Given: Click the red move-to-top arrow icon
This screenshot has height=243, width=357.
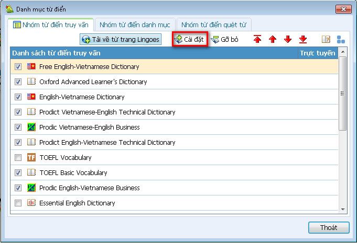Looking at the screenshot, I should [x=257, y=40].
